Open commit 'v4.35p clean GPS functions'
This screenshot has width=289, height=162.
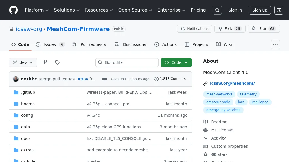point(114,127)
